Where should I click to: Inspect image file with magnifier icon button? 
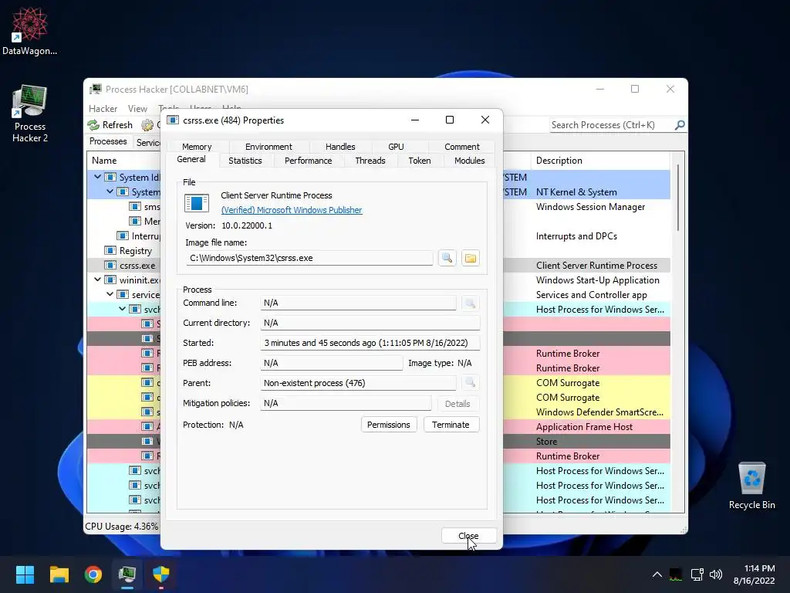447,258
